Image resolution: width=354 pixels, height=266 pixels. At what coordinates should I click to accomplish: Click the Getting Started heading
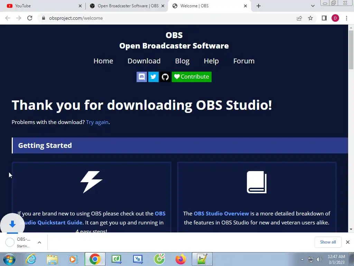tap(45, 145)
